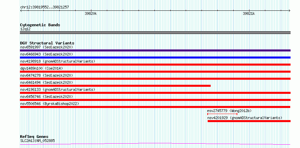The image size is (300, 148).
Task: Select the gray 12q12 cytogenetic band bar
Action: [x=155, y=33]
